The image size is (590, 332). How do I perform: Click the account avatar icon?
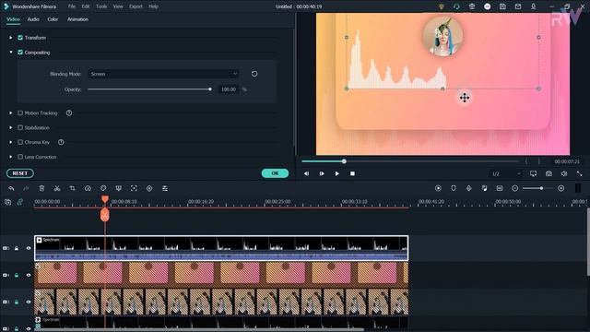488,6
